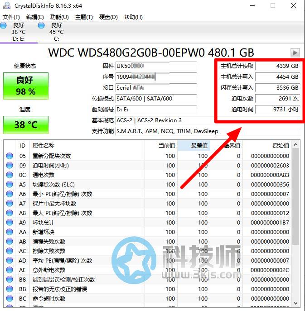Click raw value 0000000001B7
The width and height of the screenshot is (305, 311).
pyautogui.click(x=270, y=223)
